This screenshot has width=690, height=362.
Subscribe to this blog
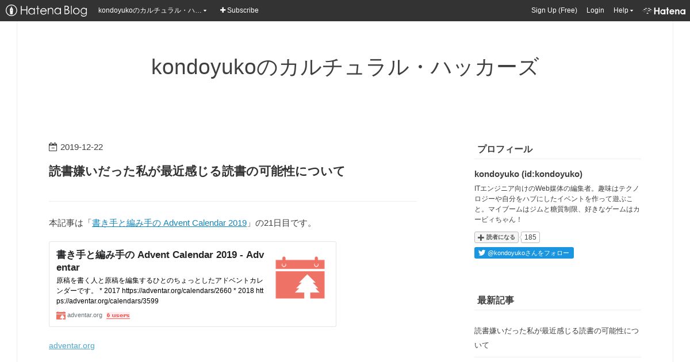(x=239, y=10)
